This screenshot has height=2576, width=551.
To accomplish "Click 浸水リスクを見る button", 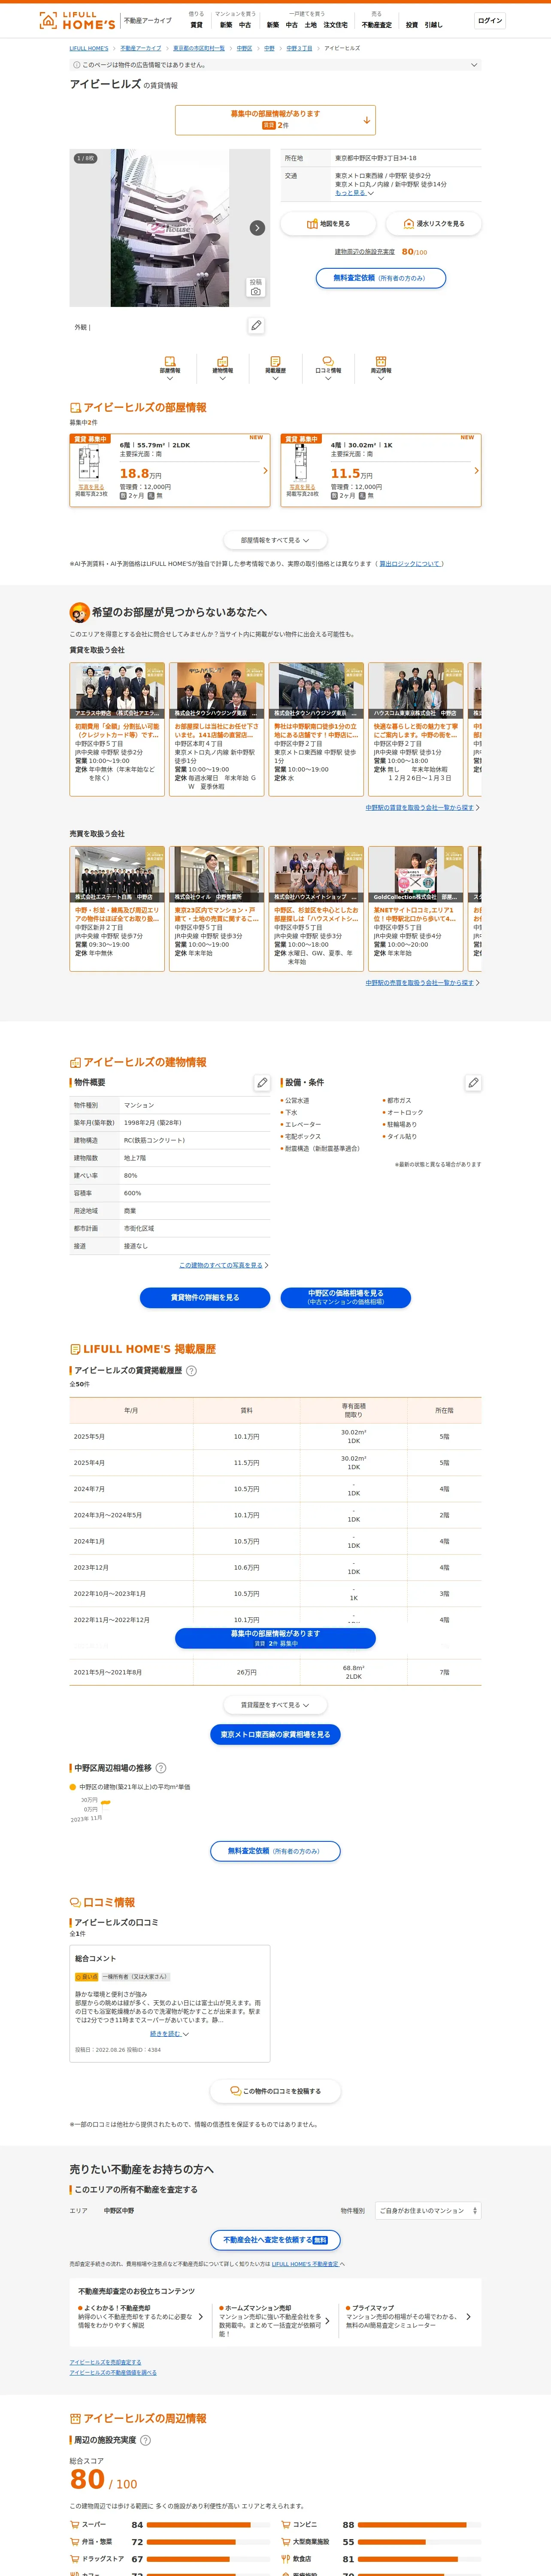I will point(434,224).
